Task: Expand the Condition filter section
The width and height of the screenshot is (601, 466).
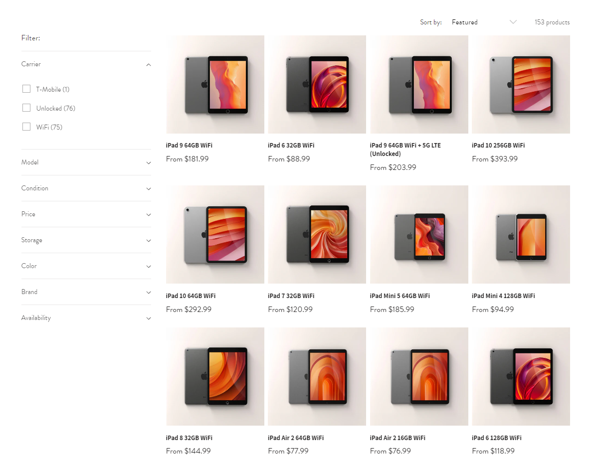Action: pos(86,188)
